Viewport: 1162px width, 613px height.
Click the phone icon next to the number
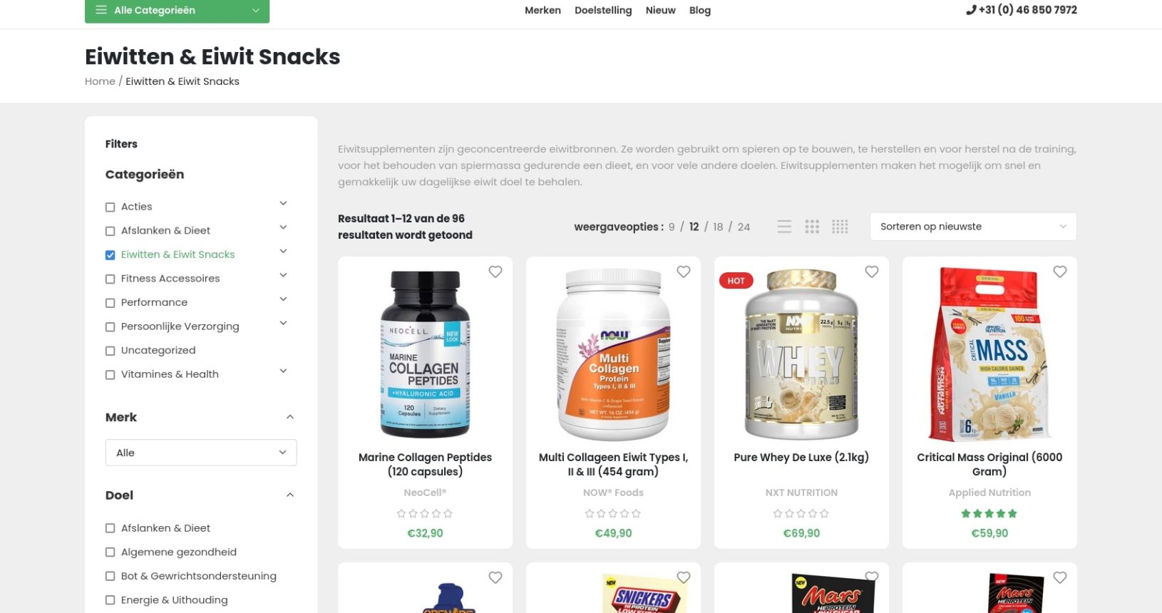coord(971,10)
